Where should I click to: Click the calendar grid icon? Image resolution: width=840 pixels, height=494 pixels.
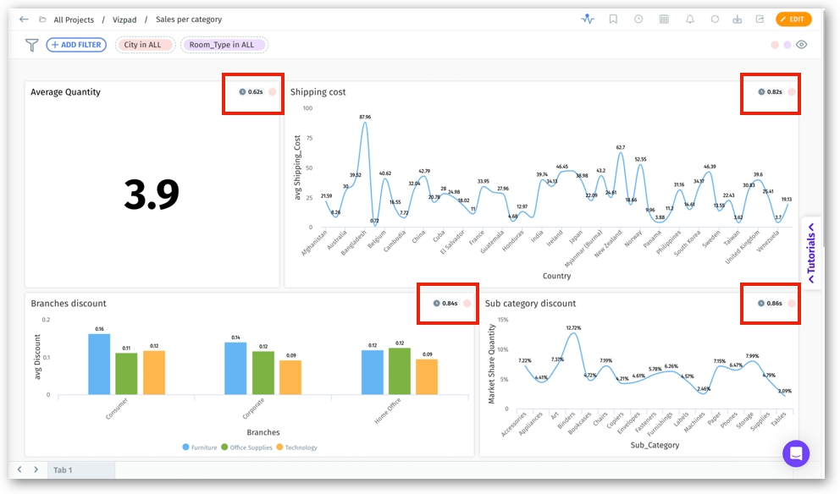(x=664, y=19)
